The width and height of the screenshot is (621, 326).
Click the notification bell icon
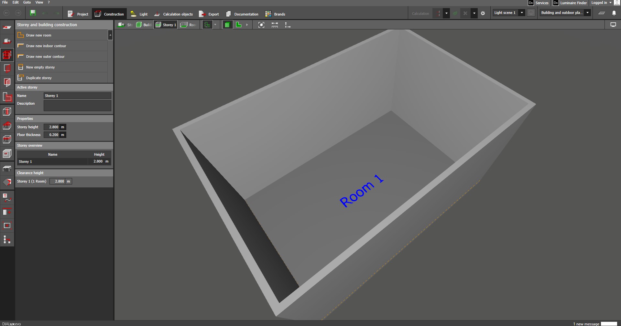point(614,13)
